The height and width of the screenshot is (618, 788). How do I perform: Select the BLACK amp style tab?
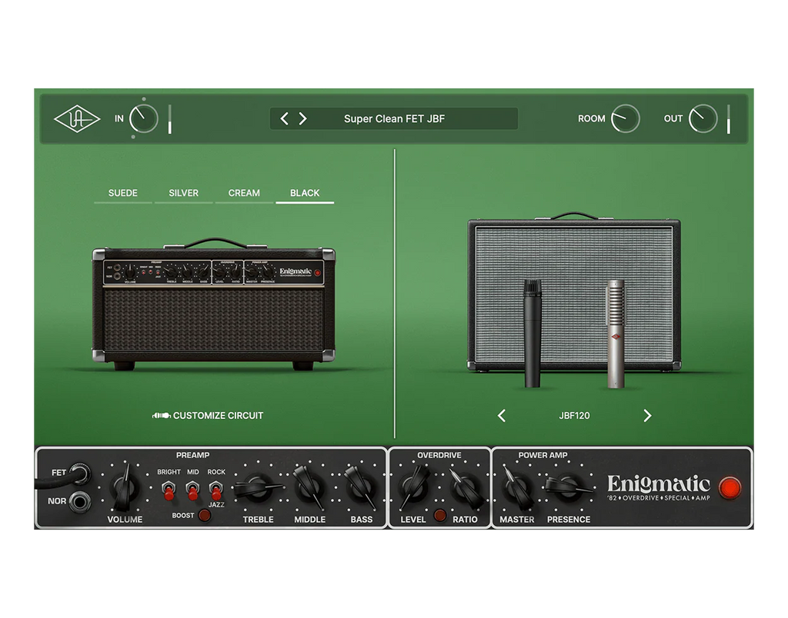click(305, 193)
